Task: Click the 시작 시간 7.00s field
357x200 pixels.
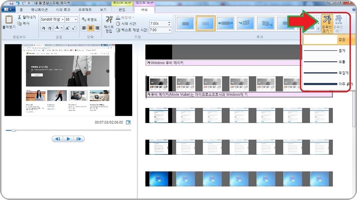Action: tap(158, 23)
